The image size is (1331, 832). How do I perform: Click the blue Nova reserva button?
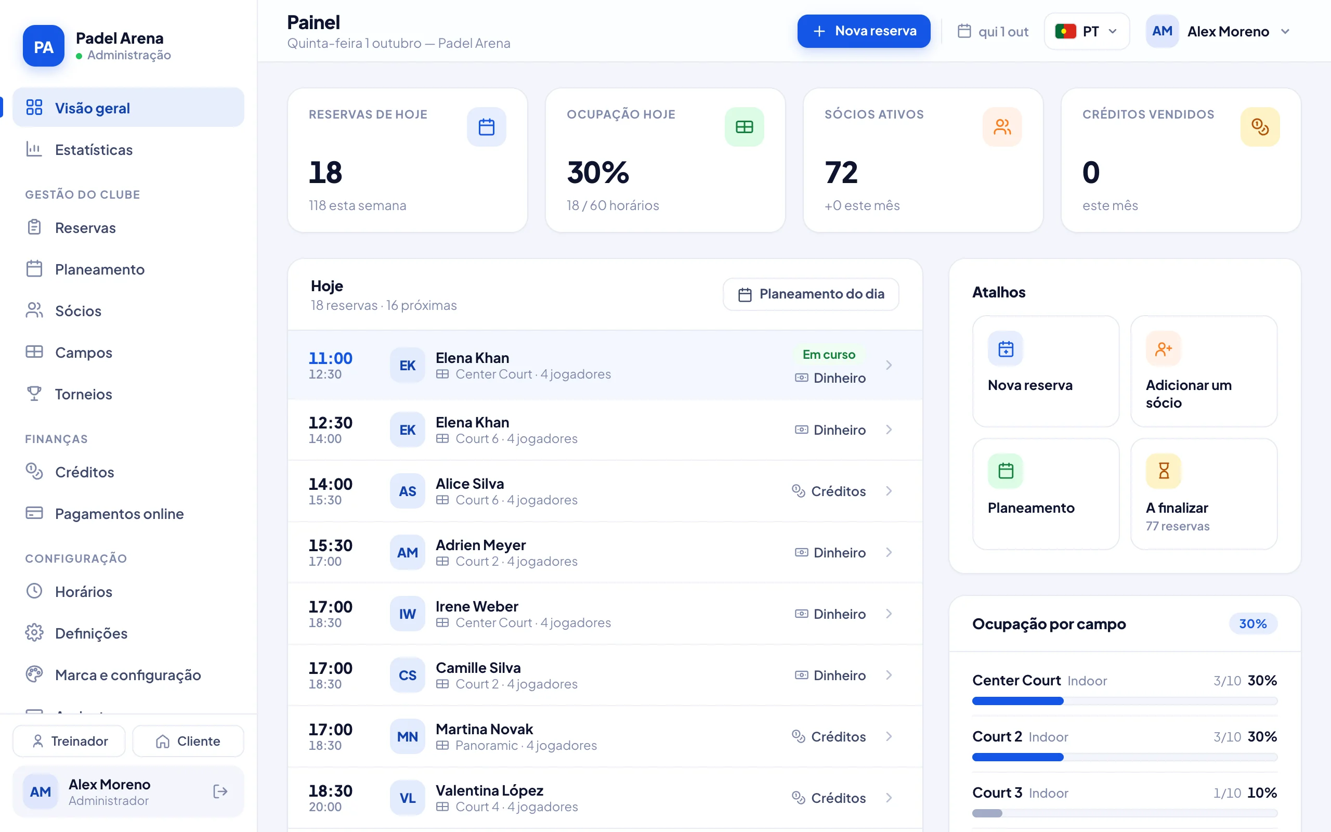[x=864, y=31]
